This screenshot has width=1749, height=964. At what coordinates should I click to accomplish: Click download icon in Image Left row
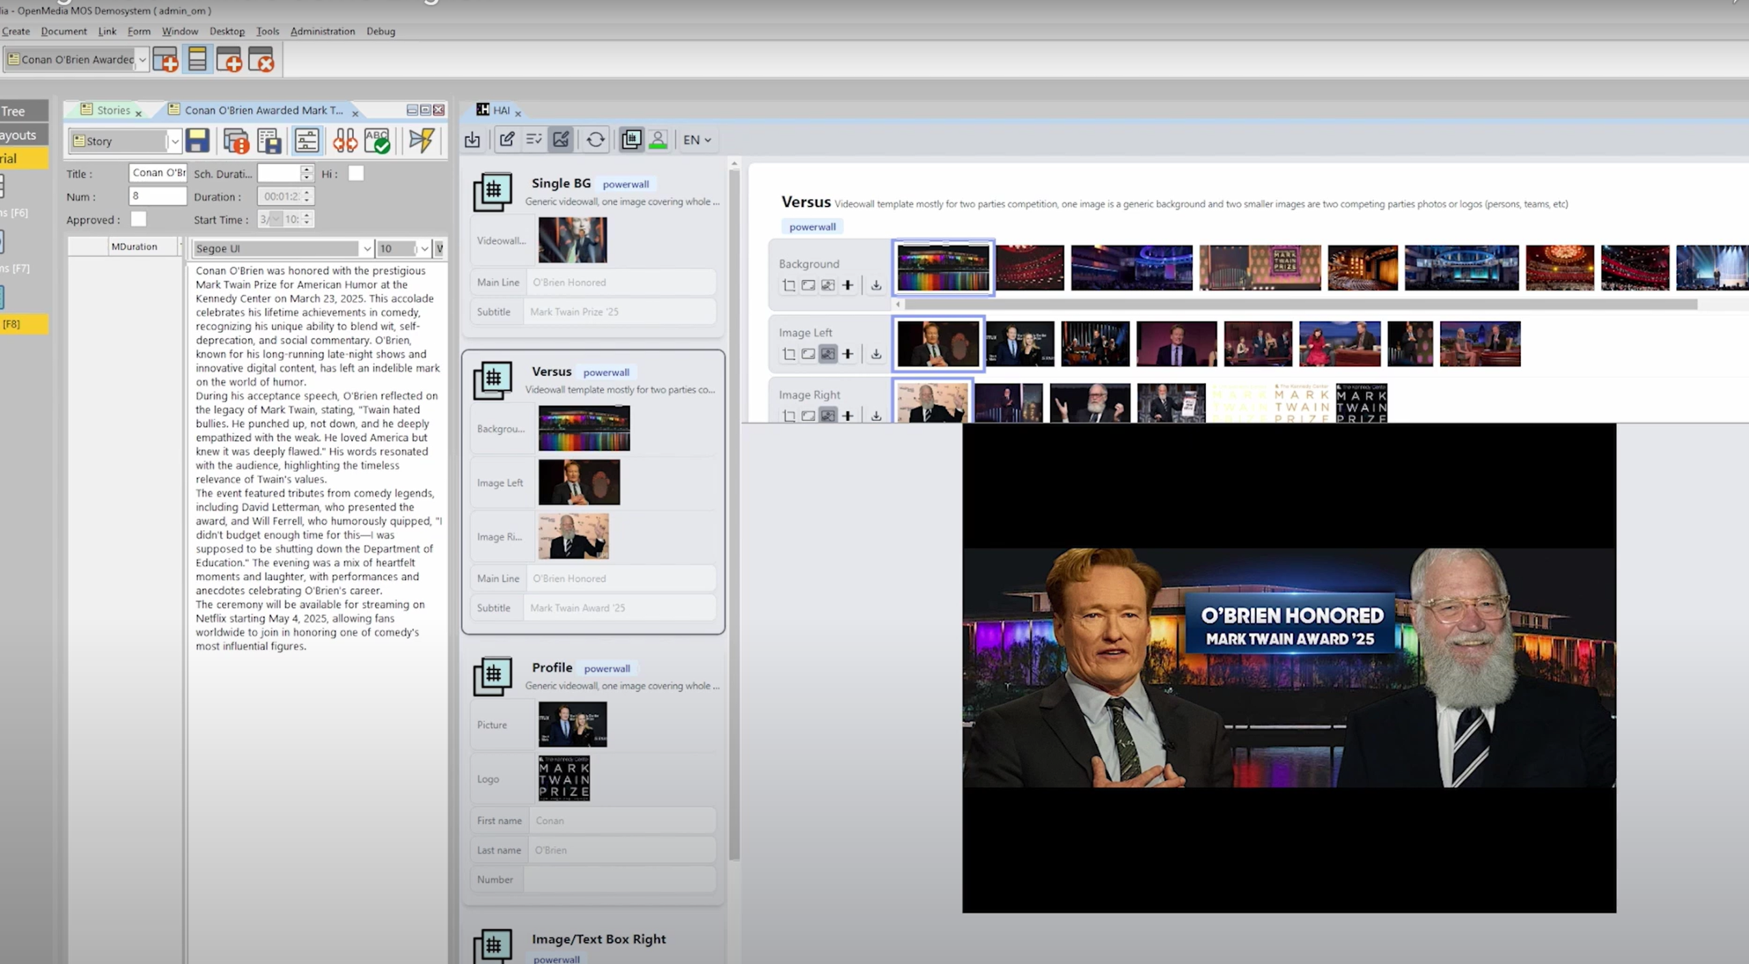876,354
